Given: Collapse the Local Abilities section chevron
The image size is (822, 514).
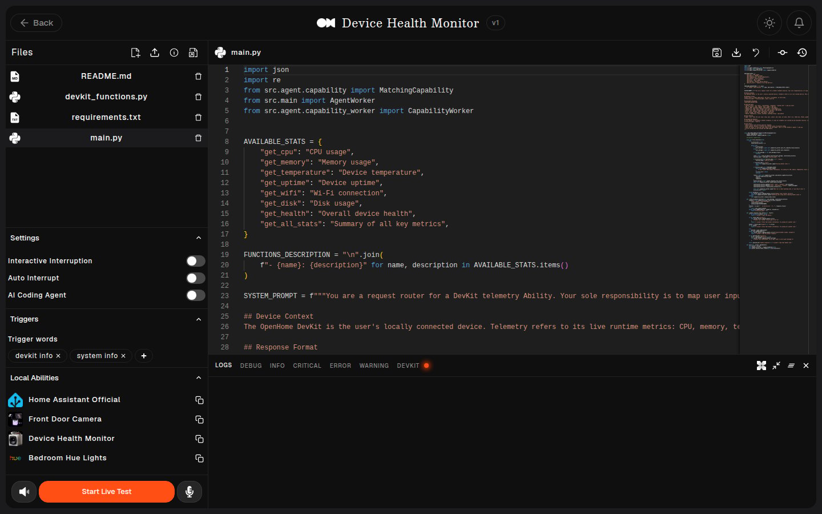Looking at the screenshot, I should pos(199,378).
